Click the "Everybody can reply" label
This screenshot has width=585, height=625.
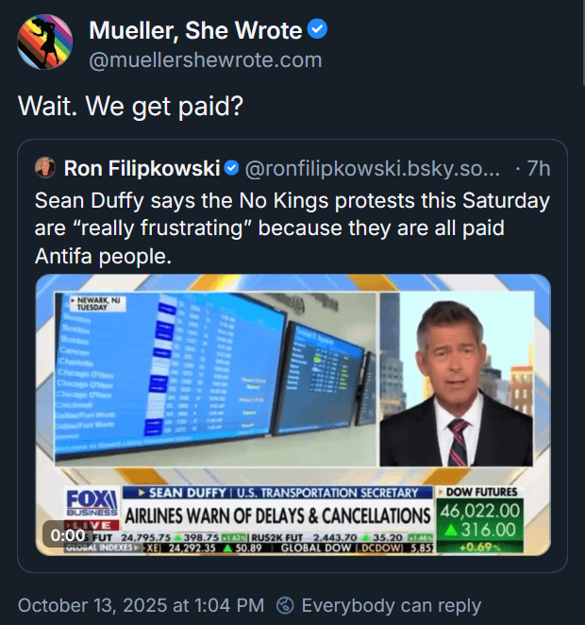tap(391, 605)
